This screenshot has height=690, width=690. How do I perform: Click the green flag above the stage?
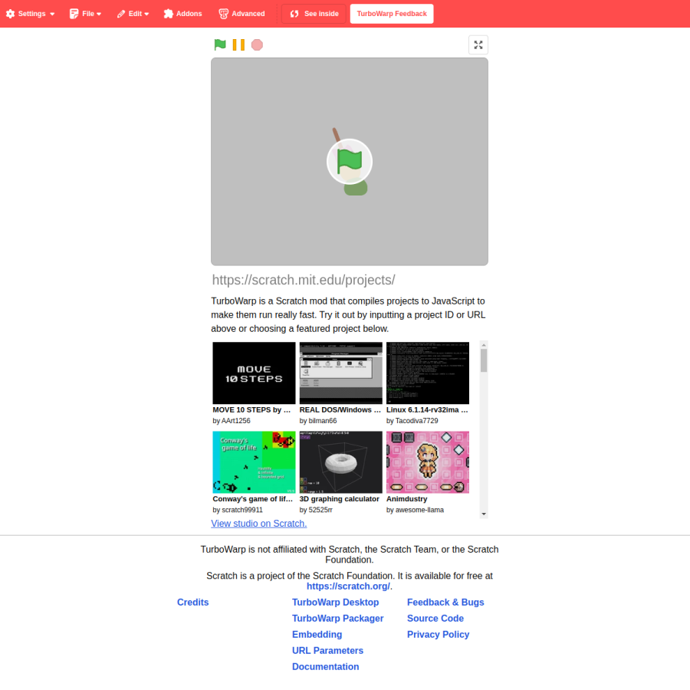[219, 45]
